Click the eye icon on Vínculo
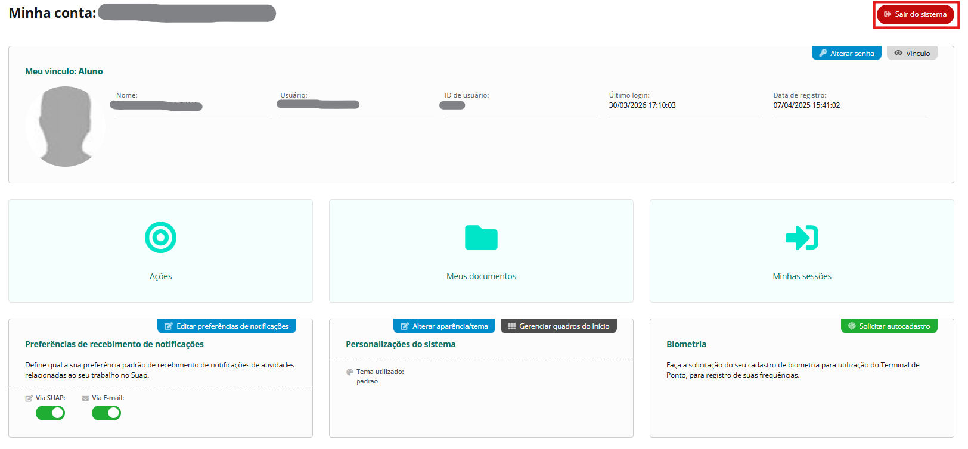Image resolution: width=968 pixels, height=449 pixels. 898,53
